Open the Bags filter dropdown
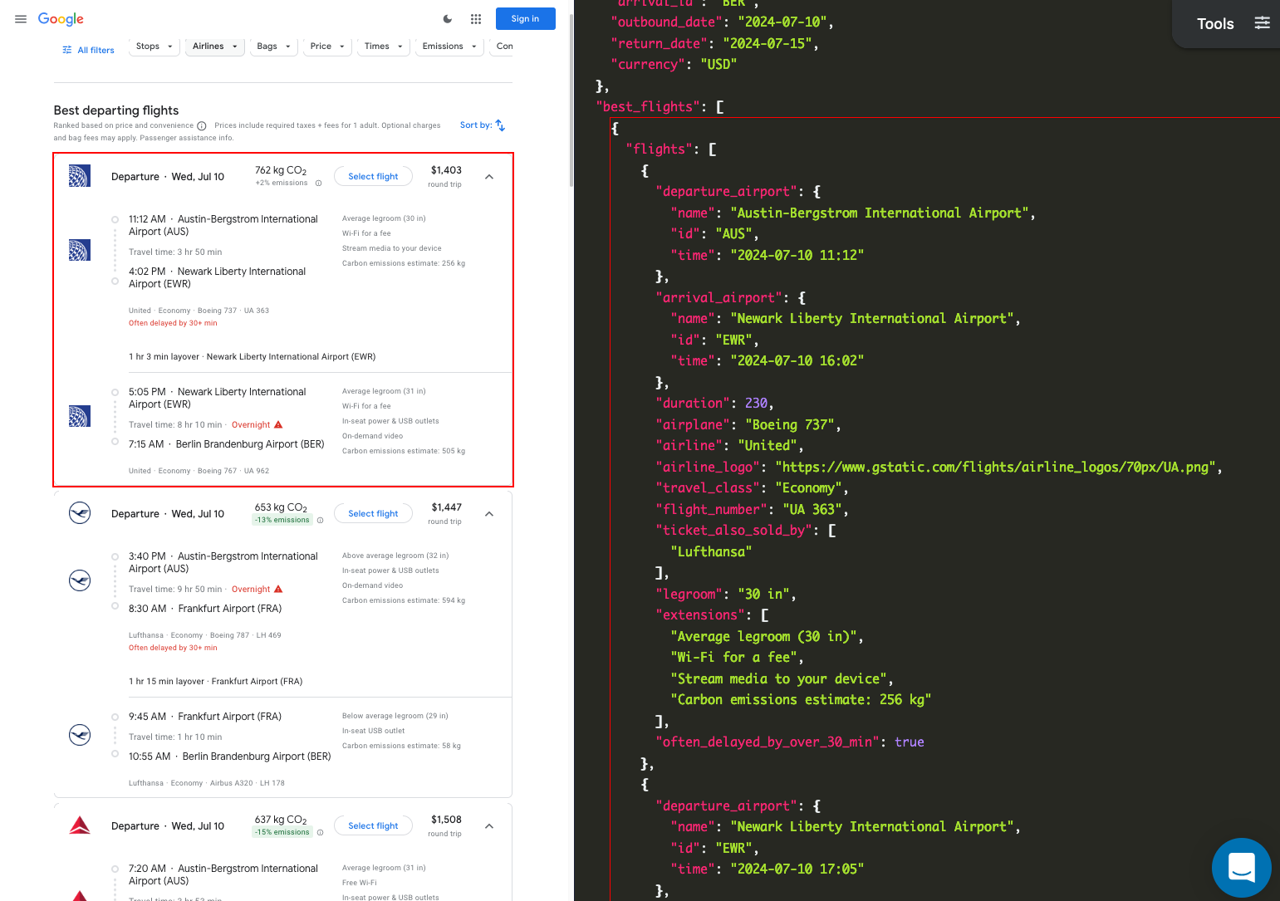Screen dimensions: 1280x901 pos(274,47)
